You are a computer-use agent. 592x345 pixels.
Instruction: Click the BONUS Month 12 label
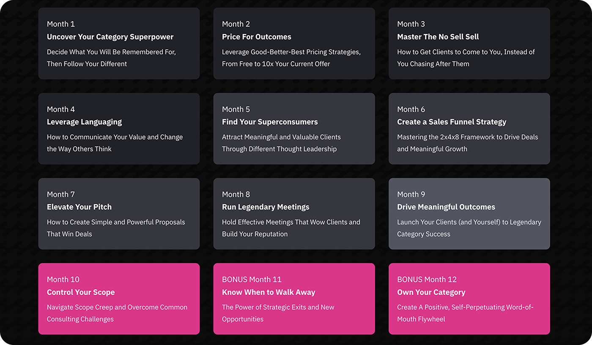428,280
